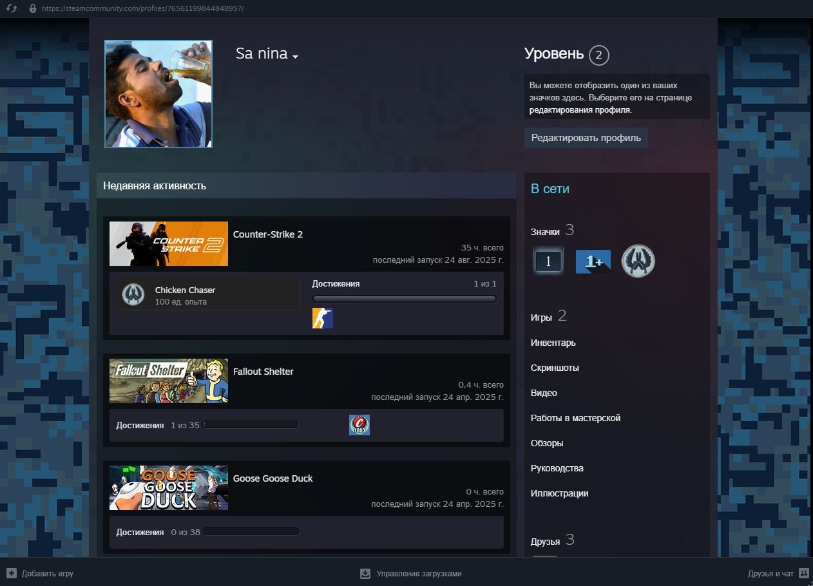813x586 pixels.
Task: Open the Игры link in sidebar
Action: coord(541,317)
